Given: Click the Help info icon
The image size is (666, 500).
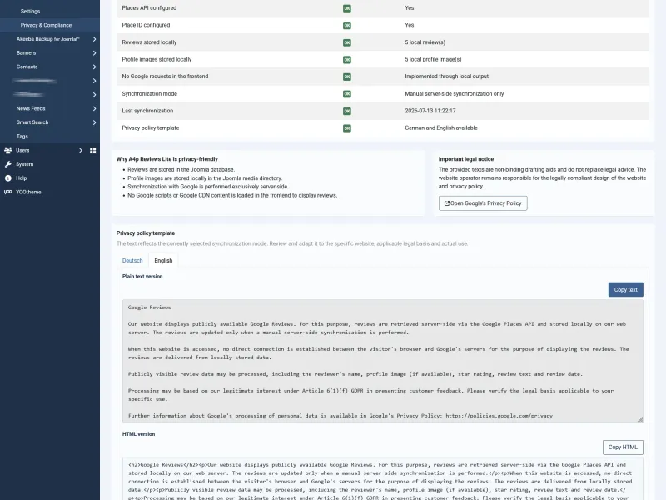Looking at the screenshot, I should pos(8,178).
